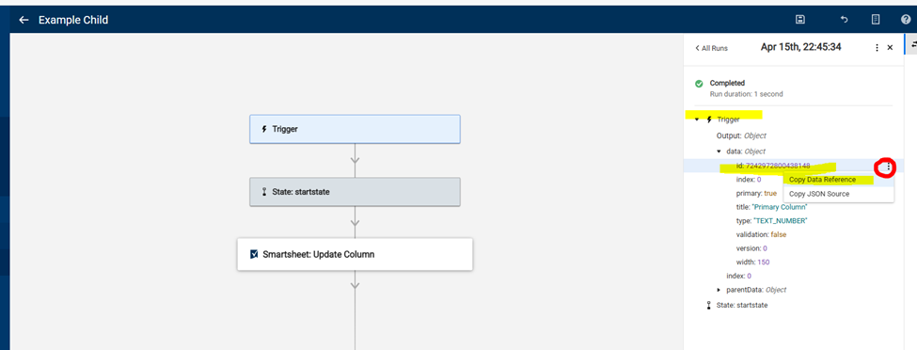Return to All Runs list
Screen dimensions: 917x350
pos(711,48)
